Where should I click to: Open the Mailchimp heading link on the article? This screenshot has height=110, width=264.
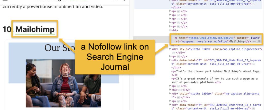[35, 30]
